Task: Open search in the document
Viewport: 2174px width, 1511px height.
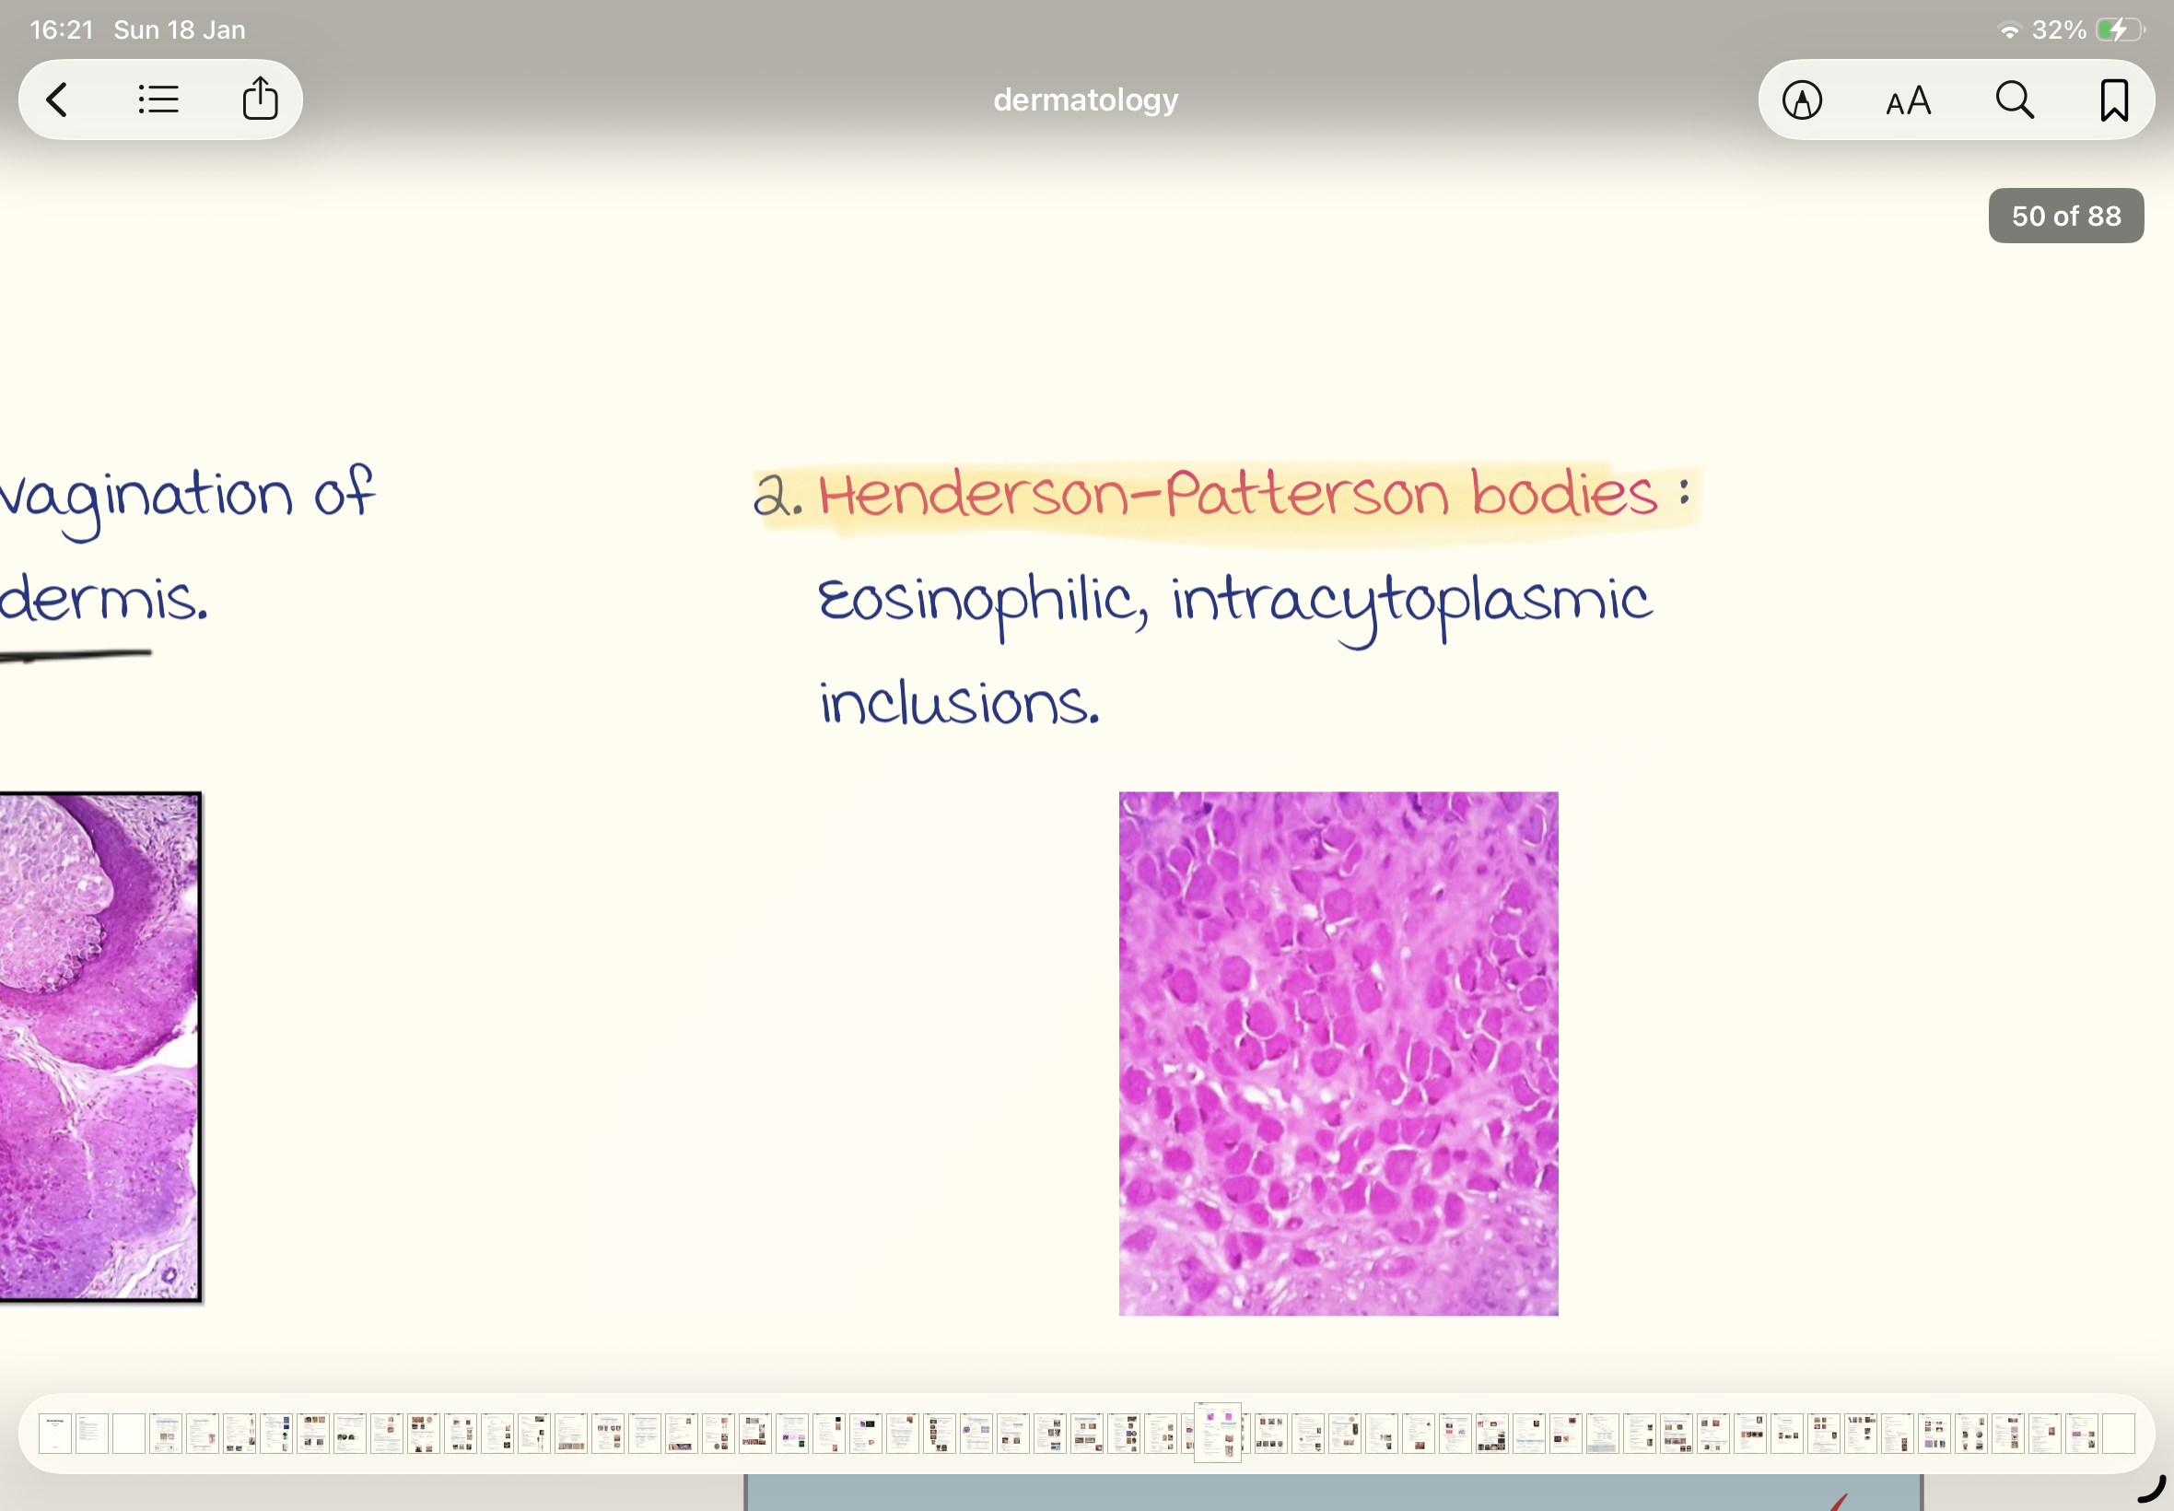Action: pos(2013,100)
